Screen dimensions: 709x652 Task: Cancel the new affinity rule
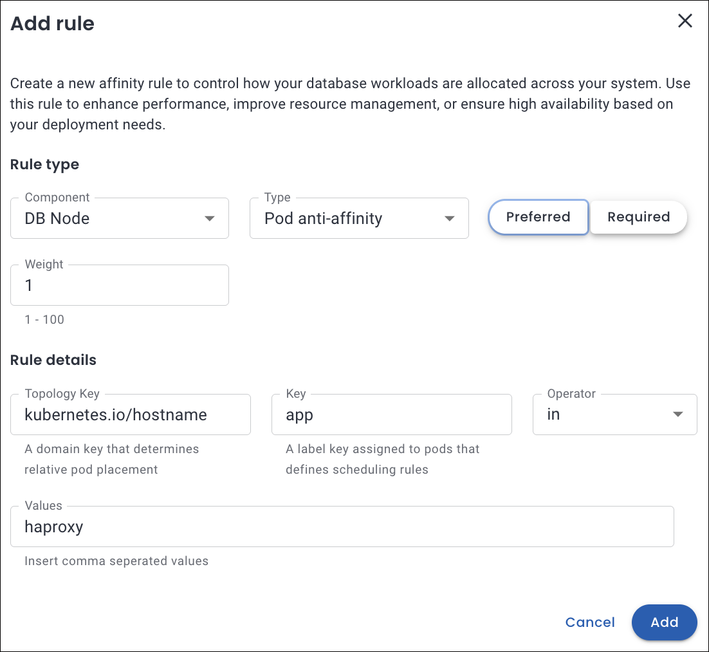590,622
